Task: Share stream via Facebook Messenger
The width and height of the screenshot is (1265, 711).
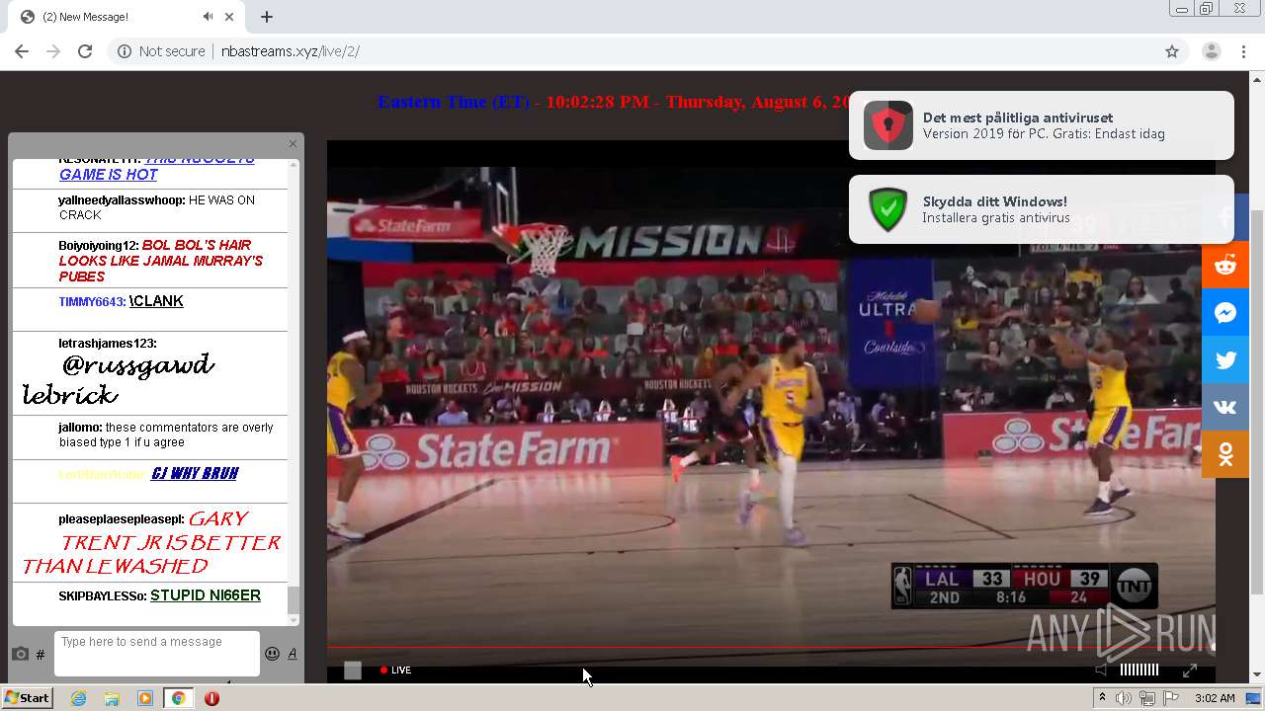Action: coord(1225,312)
